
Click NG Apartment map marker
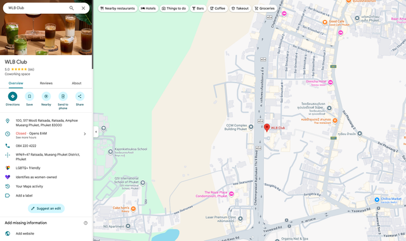coord(128,226)
